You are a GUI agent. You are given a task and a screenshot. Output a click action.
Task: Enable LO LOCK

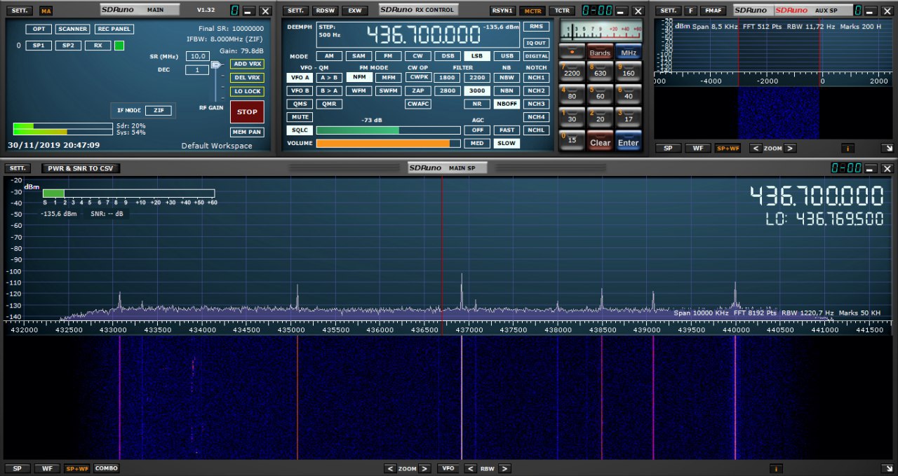(247, 91)
